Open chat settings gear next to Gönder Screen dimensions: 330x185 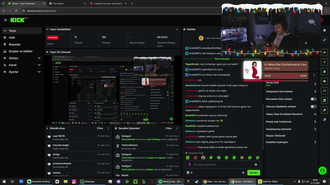tap(243, 173)
